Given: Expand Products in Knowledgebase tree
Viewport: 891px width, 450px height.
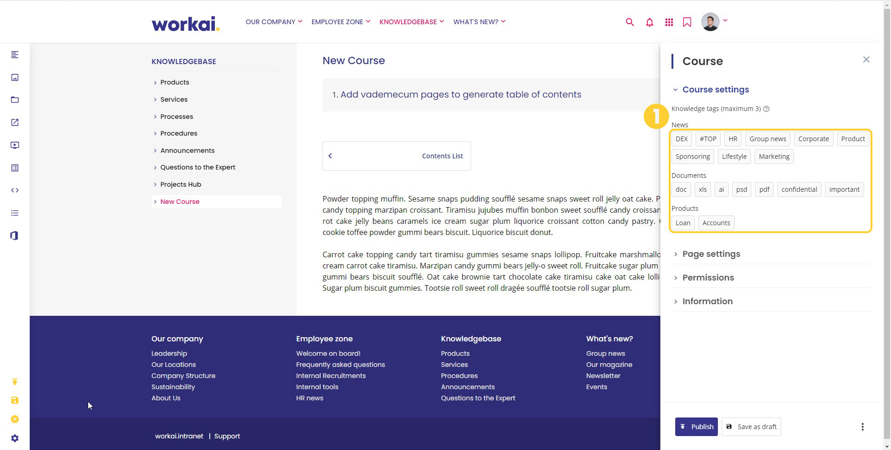Looking at the screenshot, I should (x=155, y=83).
